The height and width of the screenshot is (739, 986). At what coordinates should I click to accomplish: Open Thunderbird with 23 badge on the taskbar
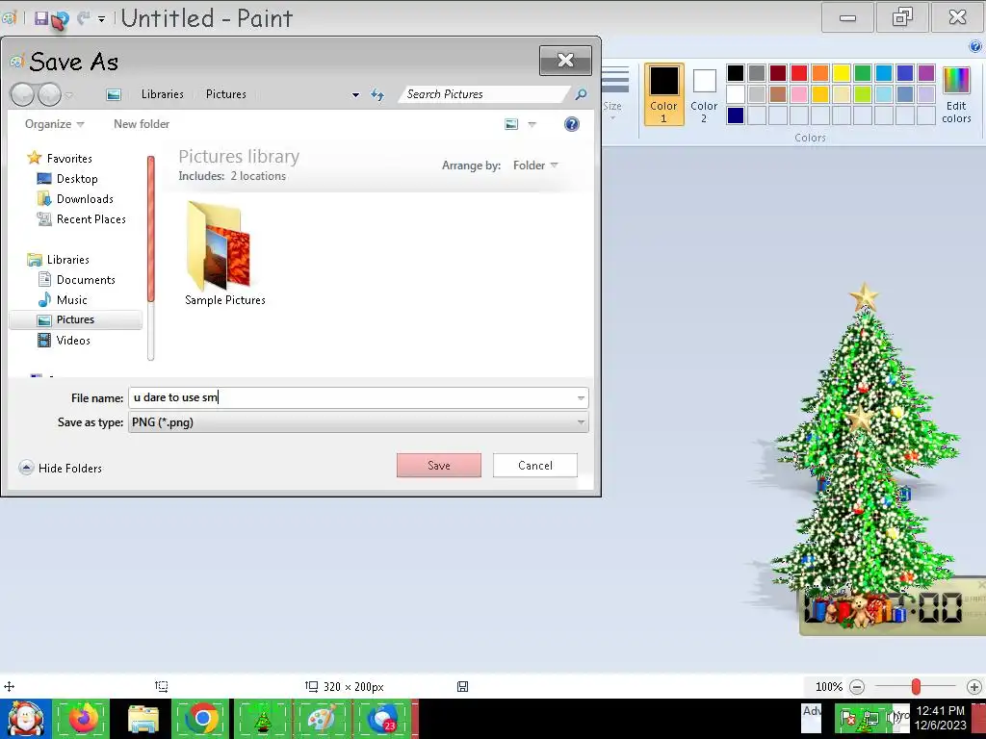tap(382, 718)
